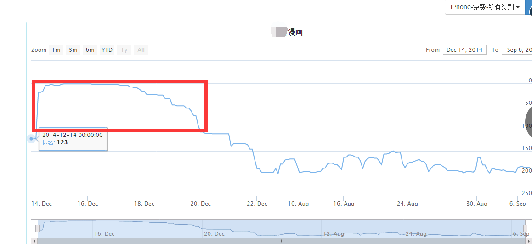Click the 16. Dec main chart axis label
The image size is (532, 244).
pyautogui.click(x=87, y=203)
